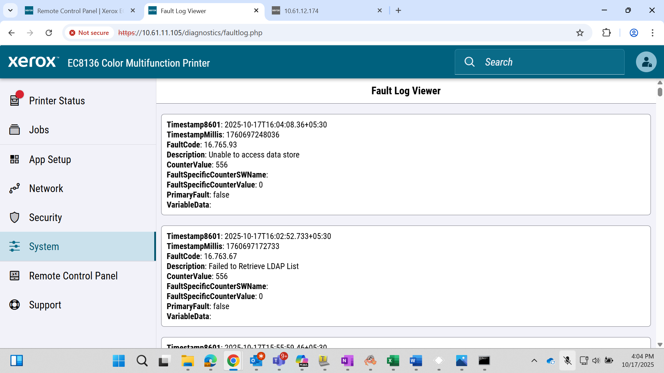Show hidden system tray icons
664x373 pixels.
(x=534, y=361)
